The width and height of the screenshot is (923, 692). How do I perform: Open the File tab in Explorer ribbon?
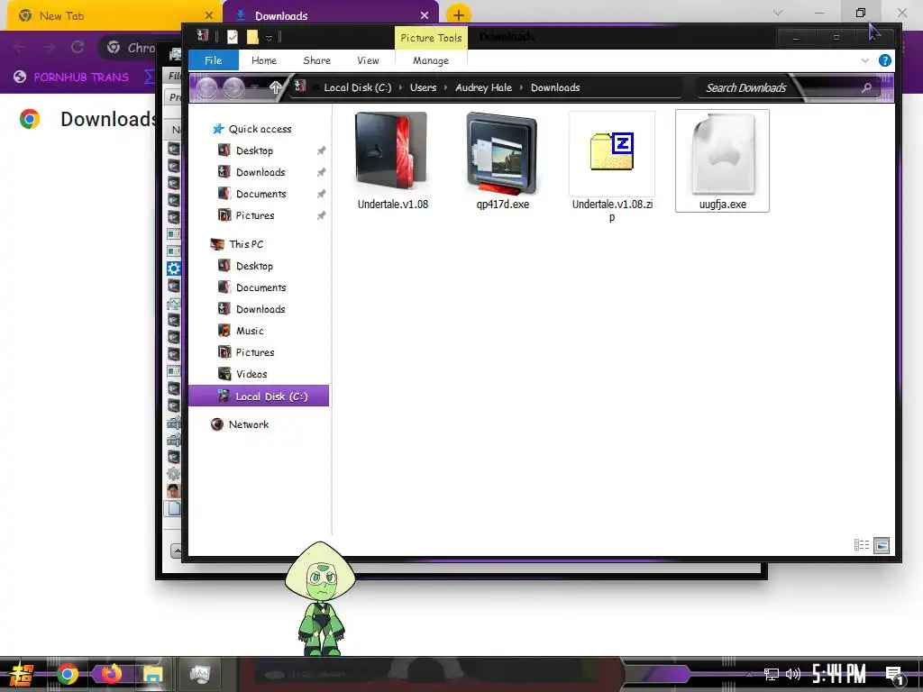point(213,60)
